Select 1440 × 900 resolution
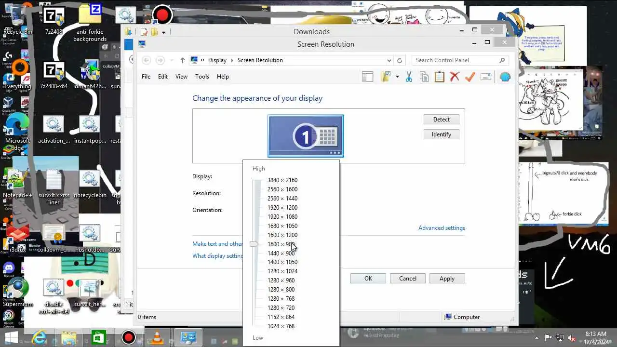617x347 pixels. [x=281, y=254]
